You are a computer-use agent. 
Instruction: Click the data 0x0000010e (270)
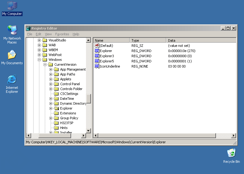(x=182, y=51)
